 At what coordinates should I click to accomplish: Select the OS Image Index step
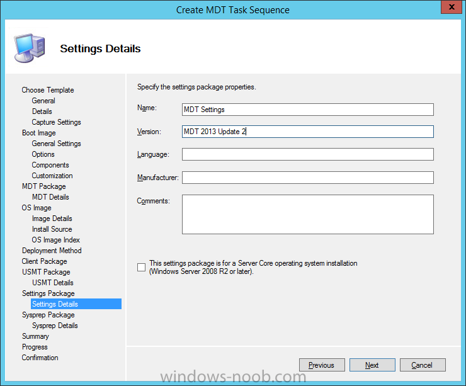(56, 240)
